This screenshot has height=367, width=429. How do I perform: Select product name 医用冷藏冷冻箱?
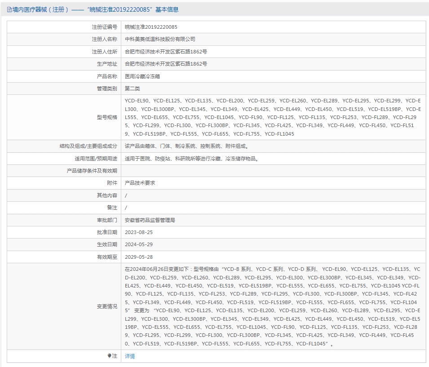[142, 76]
